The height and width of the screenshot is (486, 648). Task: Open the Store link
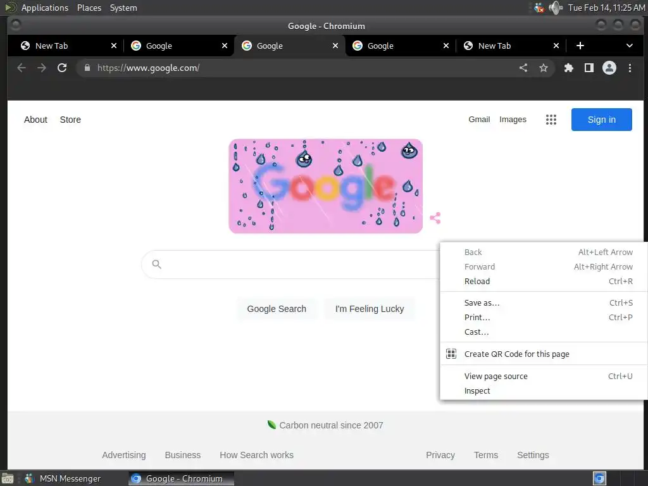(70, 120)
